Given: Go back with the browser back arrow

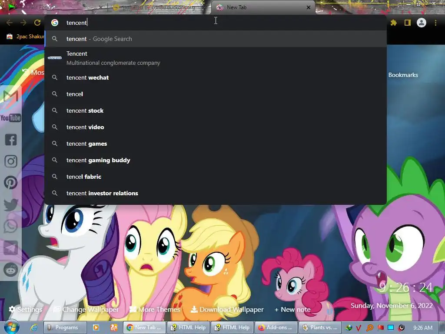Looking at the screenshot, I should 10,23.
